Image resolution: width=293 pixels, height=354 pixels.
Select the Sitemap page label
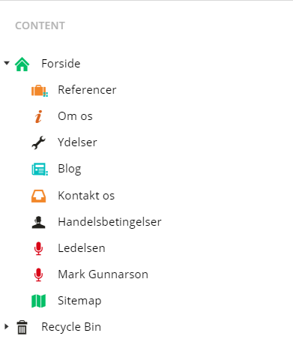point(79,301)
